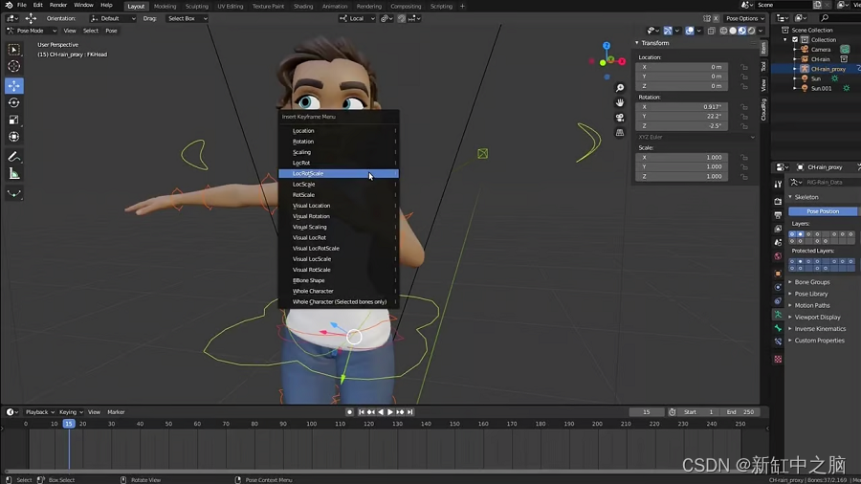The height and width of the screenshot is (484, 861).
Task: Choose Location in Insert Keyframe Menu
Action: click(x=339, y=131)
